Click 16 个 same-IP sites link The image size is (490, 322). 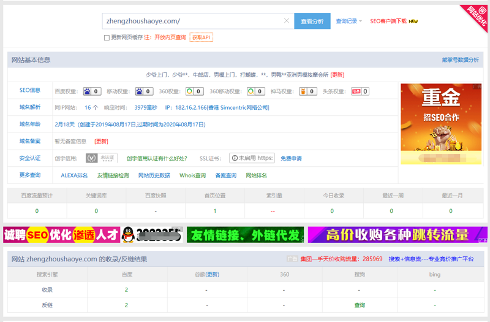91,108
